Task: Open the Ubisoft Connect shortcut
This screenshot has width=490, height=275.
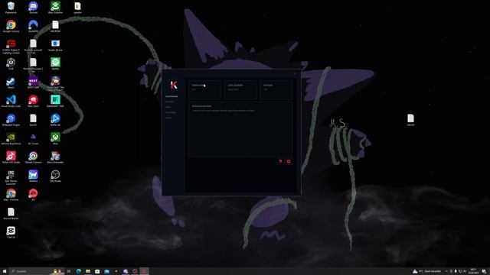Action: pyautogui.click(x=33, y=157)
